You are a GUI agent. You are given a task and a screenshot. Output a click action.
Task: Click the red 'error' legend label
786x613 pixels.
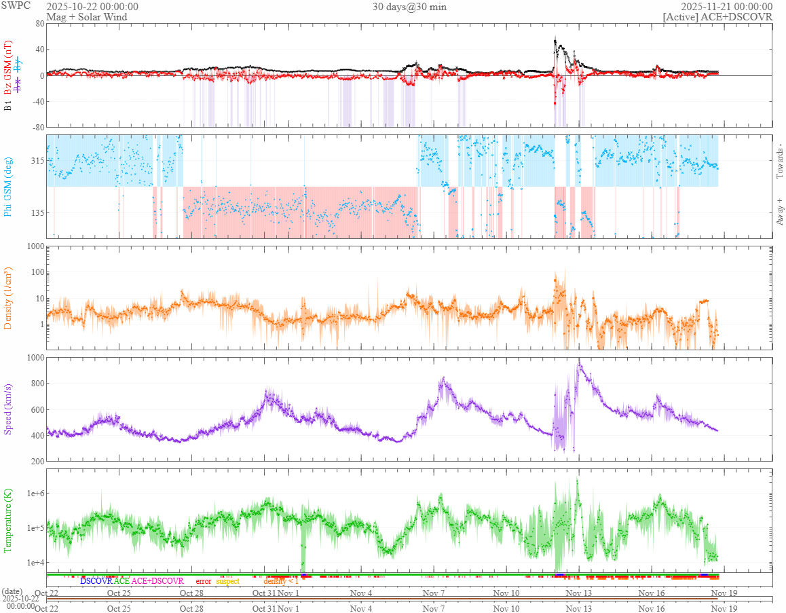click(x=204, y=581)
